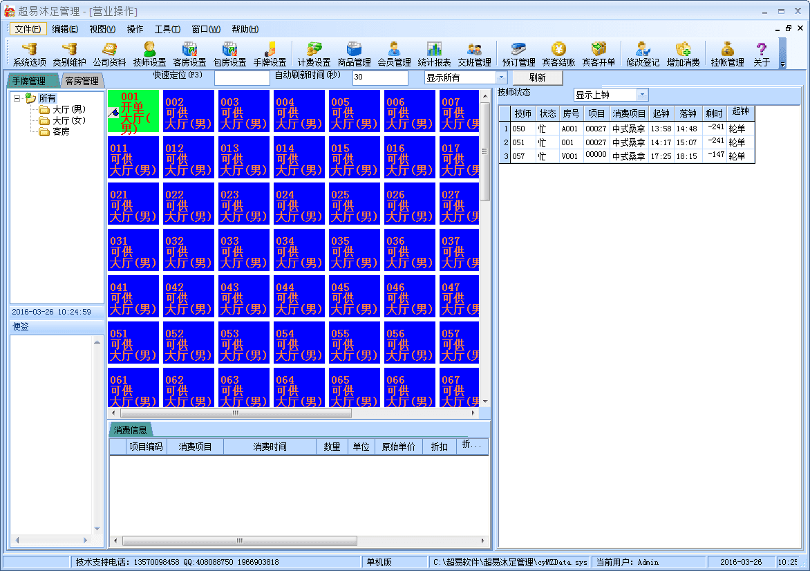This screenshot has height=571, width=810.
Task: Collapse the 所有 tree node
Action: coord(17,98)
